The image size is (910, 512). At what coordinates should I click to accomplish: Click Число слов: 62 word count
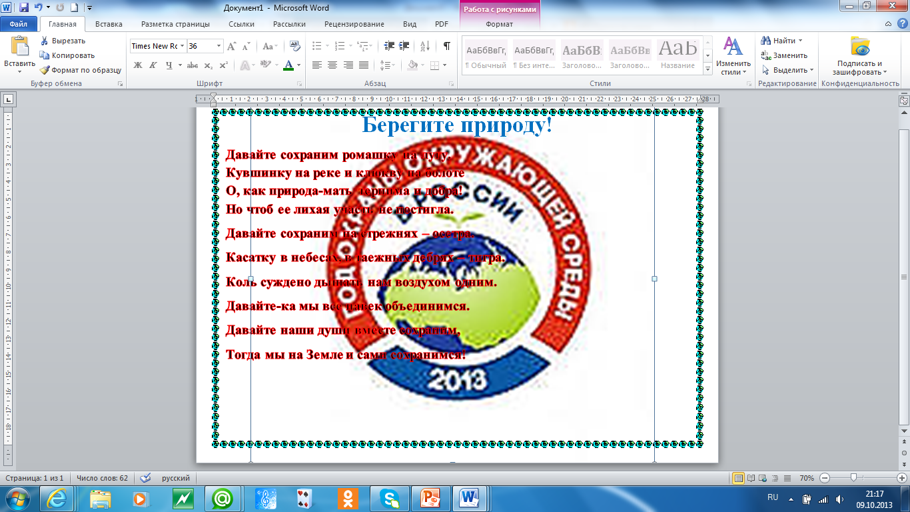point(102,478)
